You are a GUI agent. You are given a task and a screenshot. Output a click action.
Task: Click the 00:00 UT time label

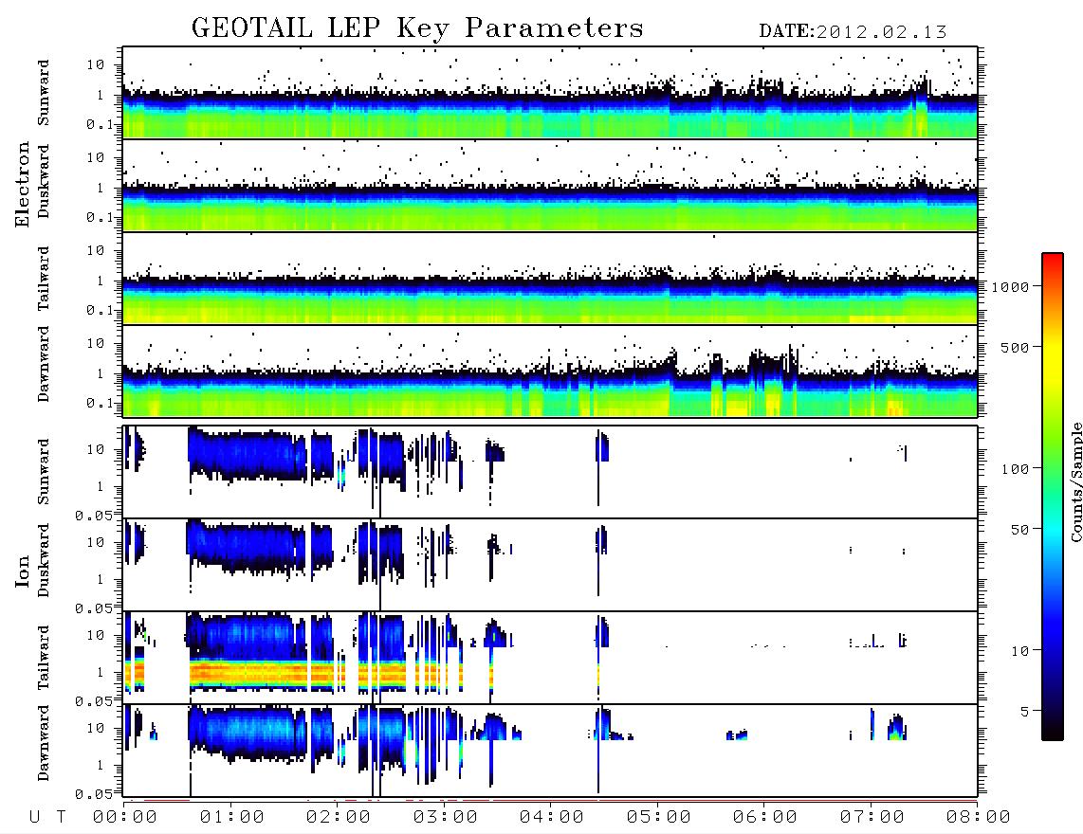(x=125, y=818)
